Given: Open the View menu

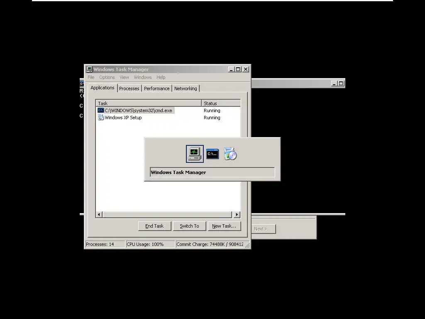Looking at the screenshot, I should click(124, 77).
